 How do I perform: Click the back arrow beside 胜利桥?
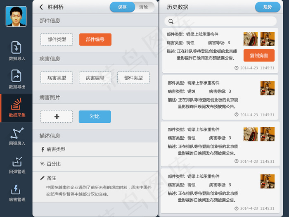click(x=41, y=7)
